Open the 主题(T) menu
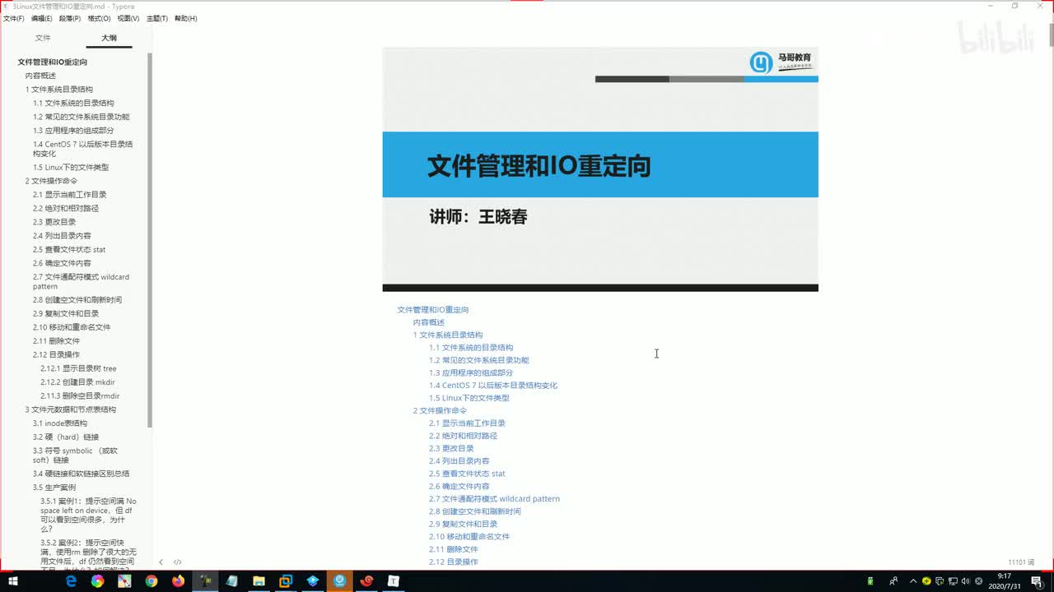 coord(157,18)
